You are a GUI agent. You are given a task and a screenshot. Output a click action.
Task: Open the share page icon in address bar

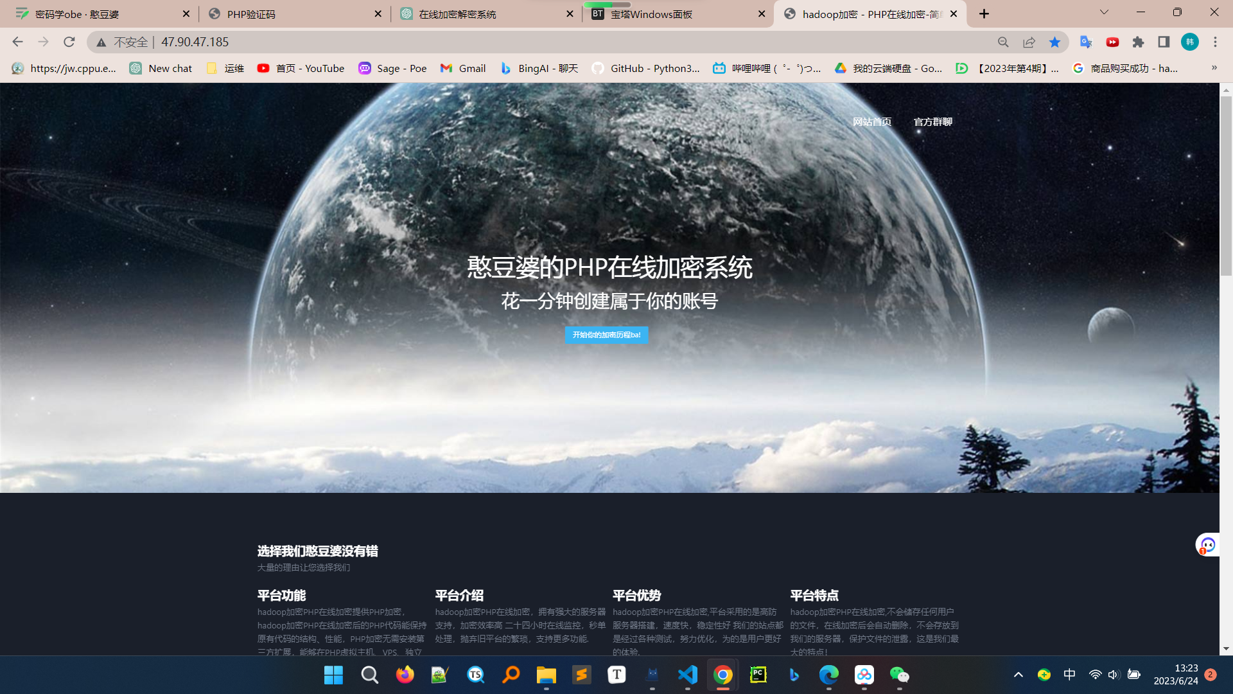tap(1029, 42)
